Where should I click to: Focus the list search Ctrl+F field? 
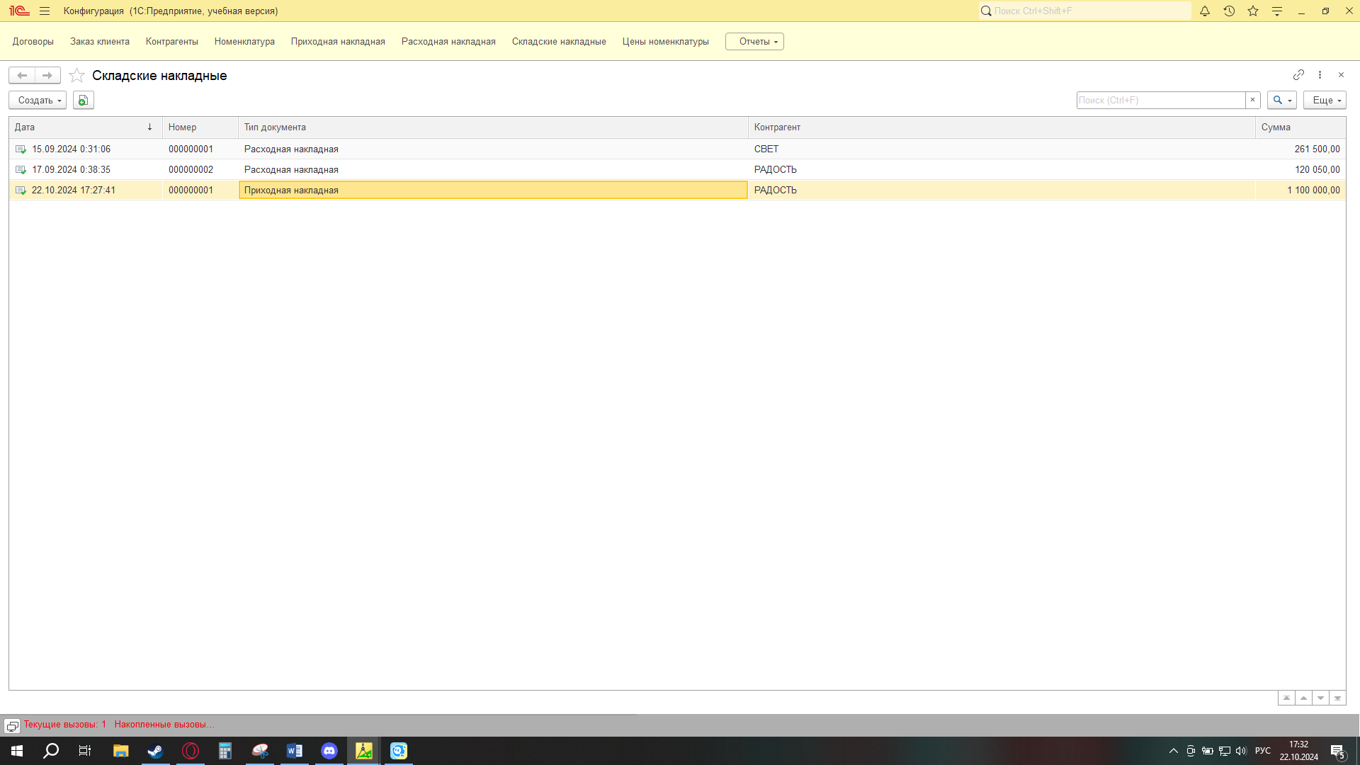coord(1161,100)
